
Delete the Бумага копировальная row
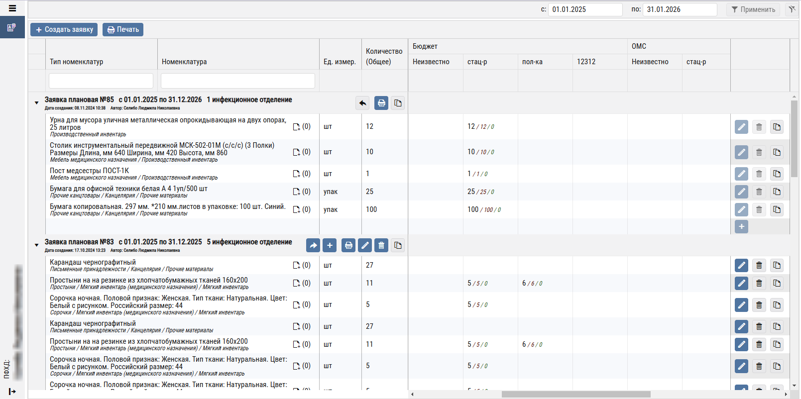[759, 209]
